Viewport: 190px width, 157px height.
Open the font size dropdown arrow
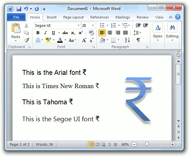pyautogui.click(x=93, y=25)
